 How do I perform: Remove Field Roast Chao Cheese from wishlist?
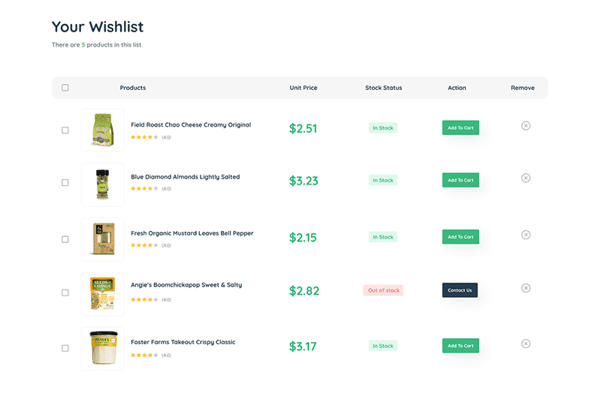tap(525, 125)
